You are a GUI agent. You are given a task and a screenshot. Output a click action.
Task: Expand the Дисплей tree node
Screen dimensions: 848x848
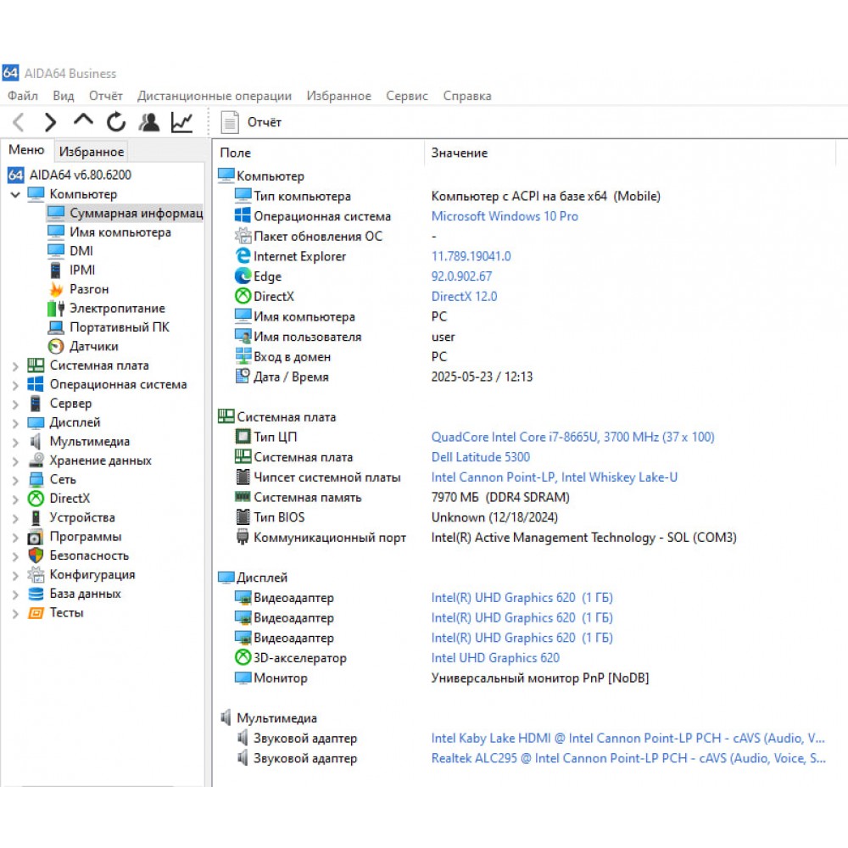[15, 423]
